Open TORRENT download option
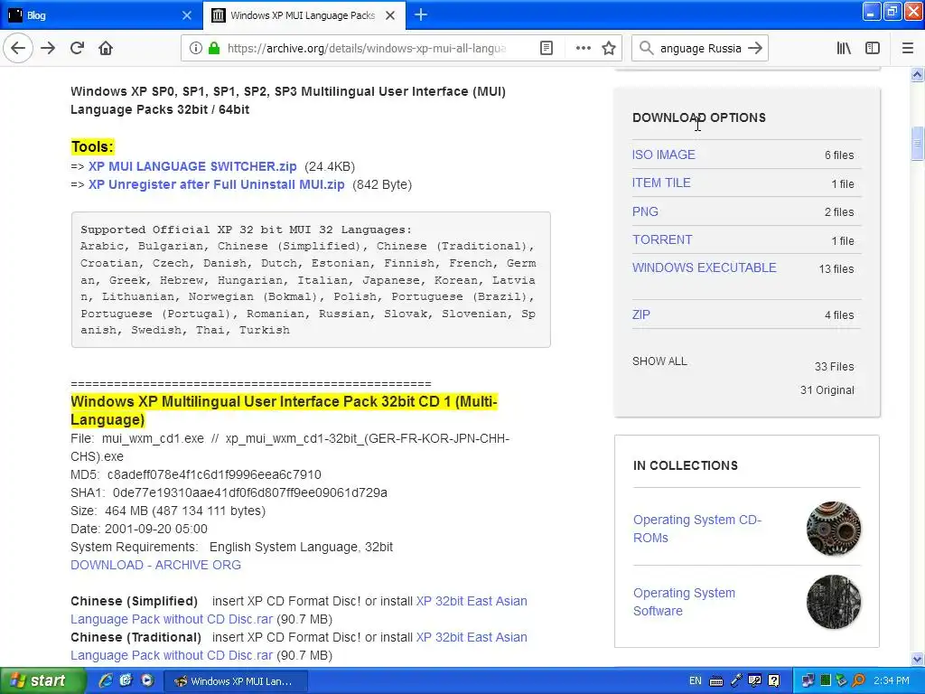925x694 pixels. [662, 239]
